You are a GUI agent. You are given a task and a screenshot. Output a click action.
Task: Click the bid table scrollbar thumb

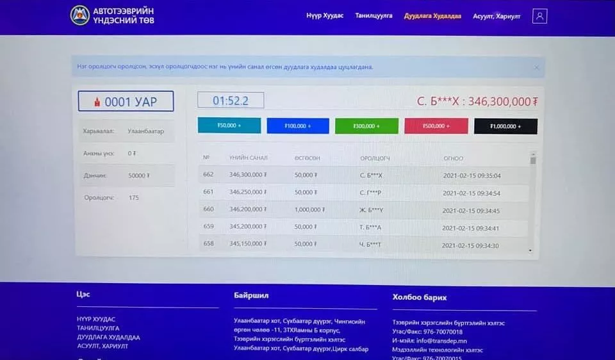point(533,160)
